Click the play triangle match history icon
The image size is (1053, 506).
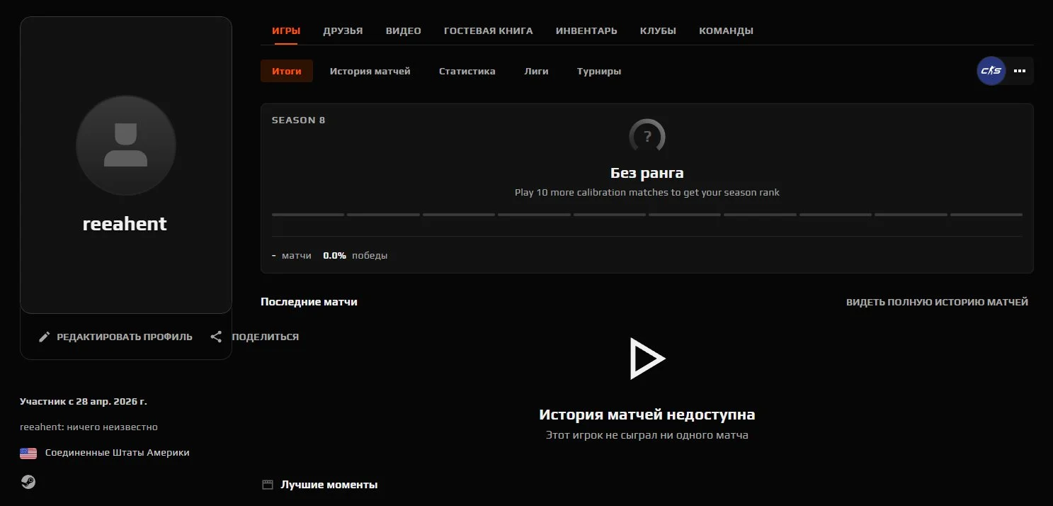tap(647, 359)
